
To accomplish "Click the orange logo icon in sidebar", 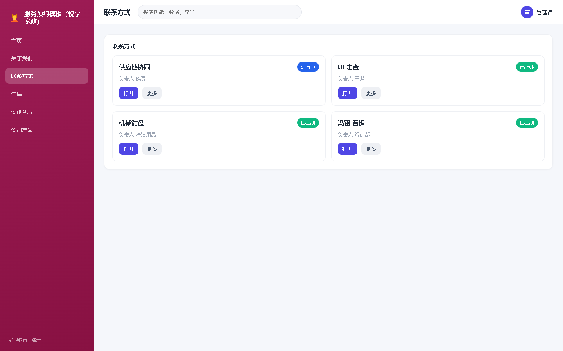I will pos(14,18).
